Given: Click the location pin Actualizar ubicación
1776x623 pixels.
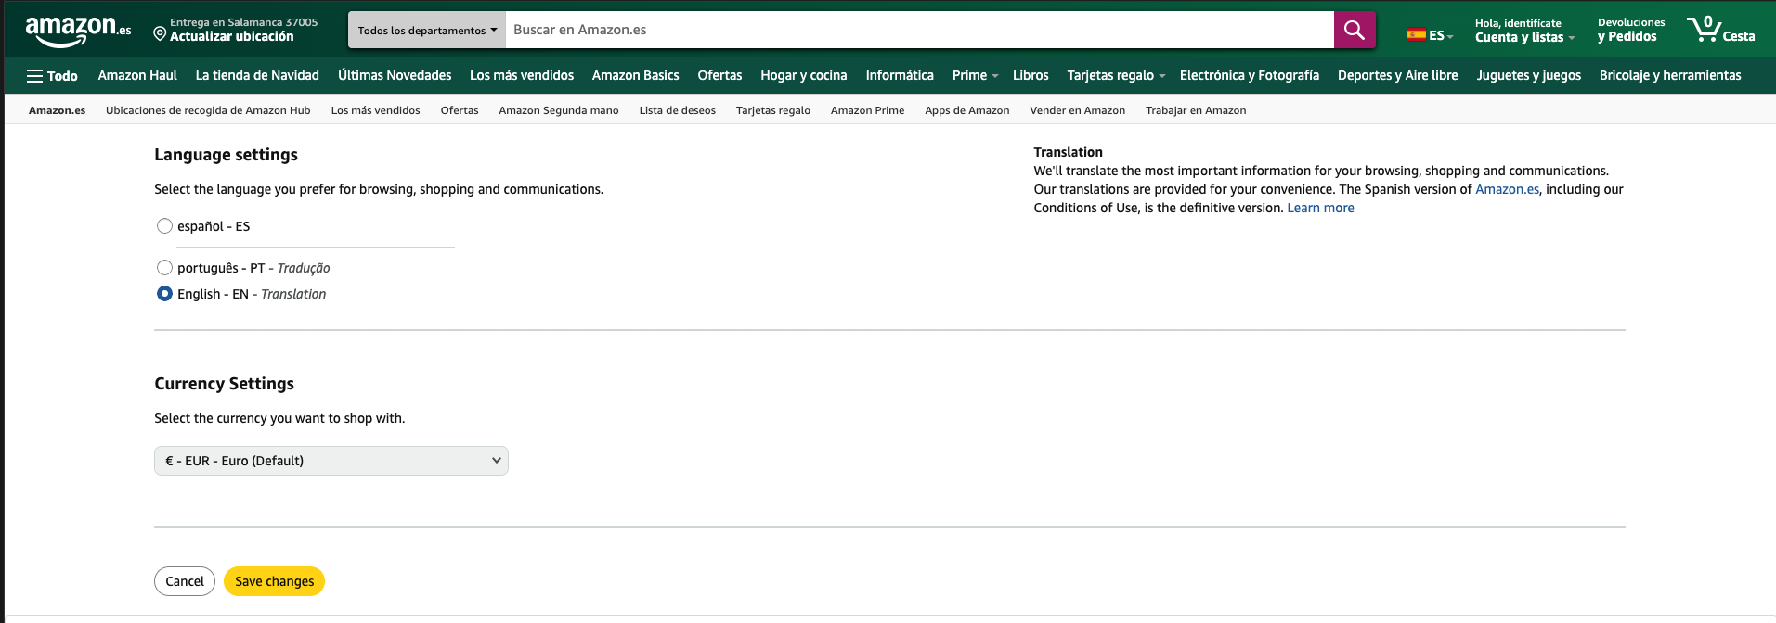Looking at the screenshot, I should (231, 36).
